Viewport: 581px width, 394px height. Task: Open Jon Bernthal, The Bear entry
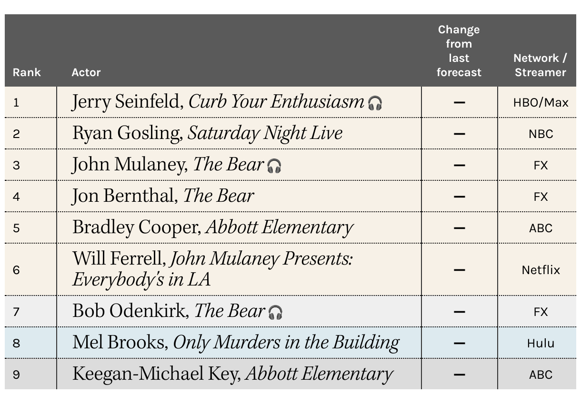pyautogui.click(x=163, y=196)
